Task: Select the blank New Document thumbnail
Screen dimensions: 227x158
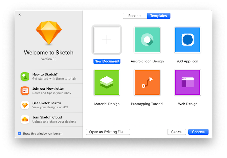Action: [x=107, y=40]
